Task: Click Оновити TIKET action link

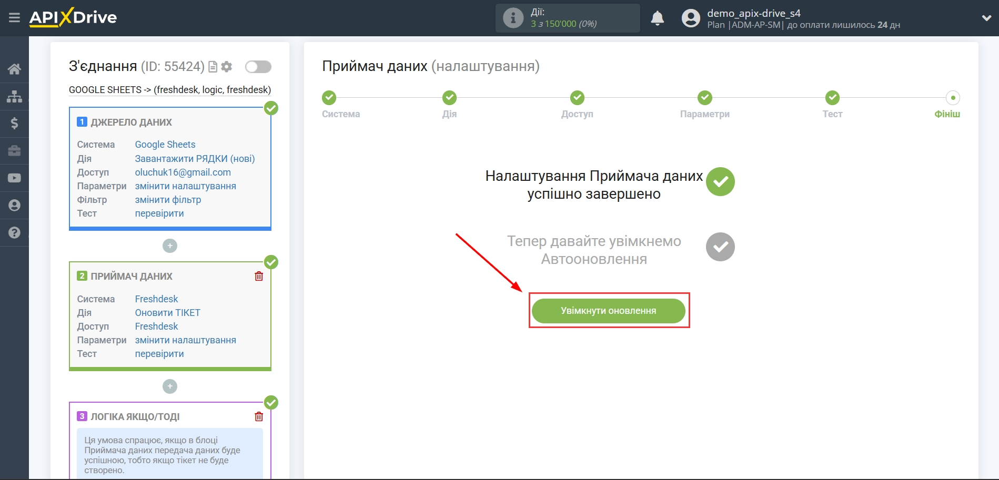Action: coord(168,313)
